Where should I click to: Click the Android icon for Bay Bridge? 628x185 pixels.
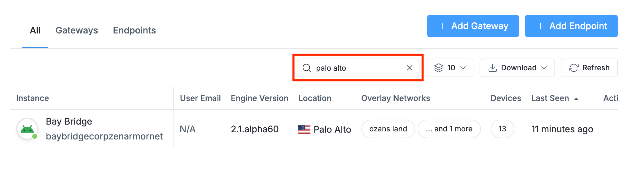(27, 129)
